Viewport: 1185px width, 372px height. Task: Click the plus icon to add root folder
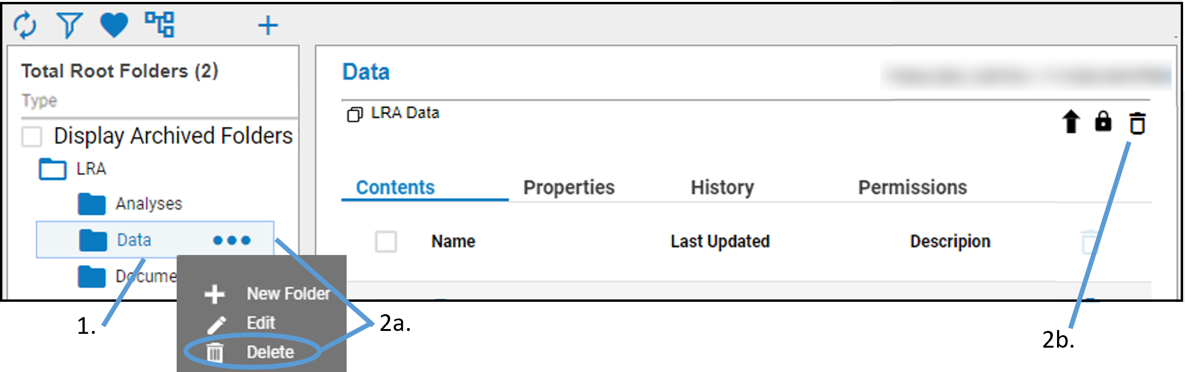coord(268,25)
